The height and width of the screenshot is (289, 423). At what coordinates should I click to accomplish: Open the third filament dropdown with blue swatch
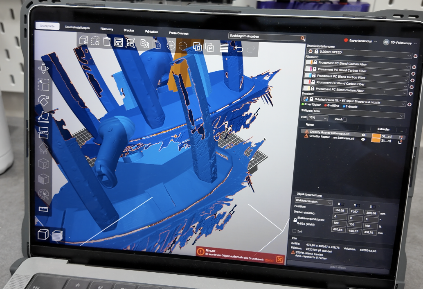356,77
